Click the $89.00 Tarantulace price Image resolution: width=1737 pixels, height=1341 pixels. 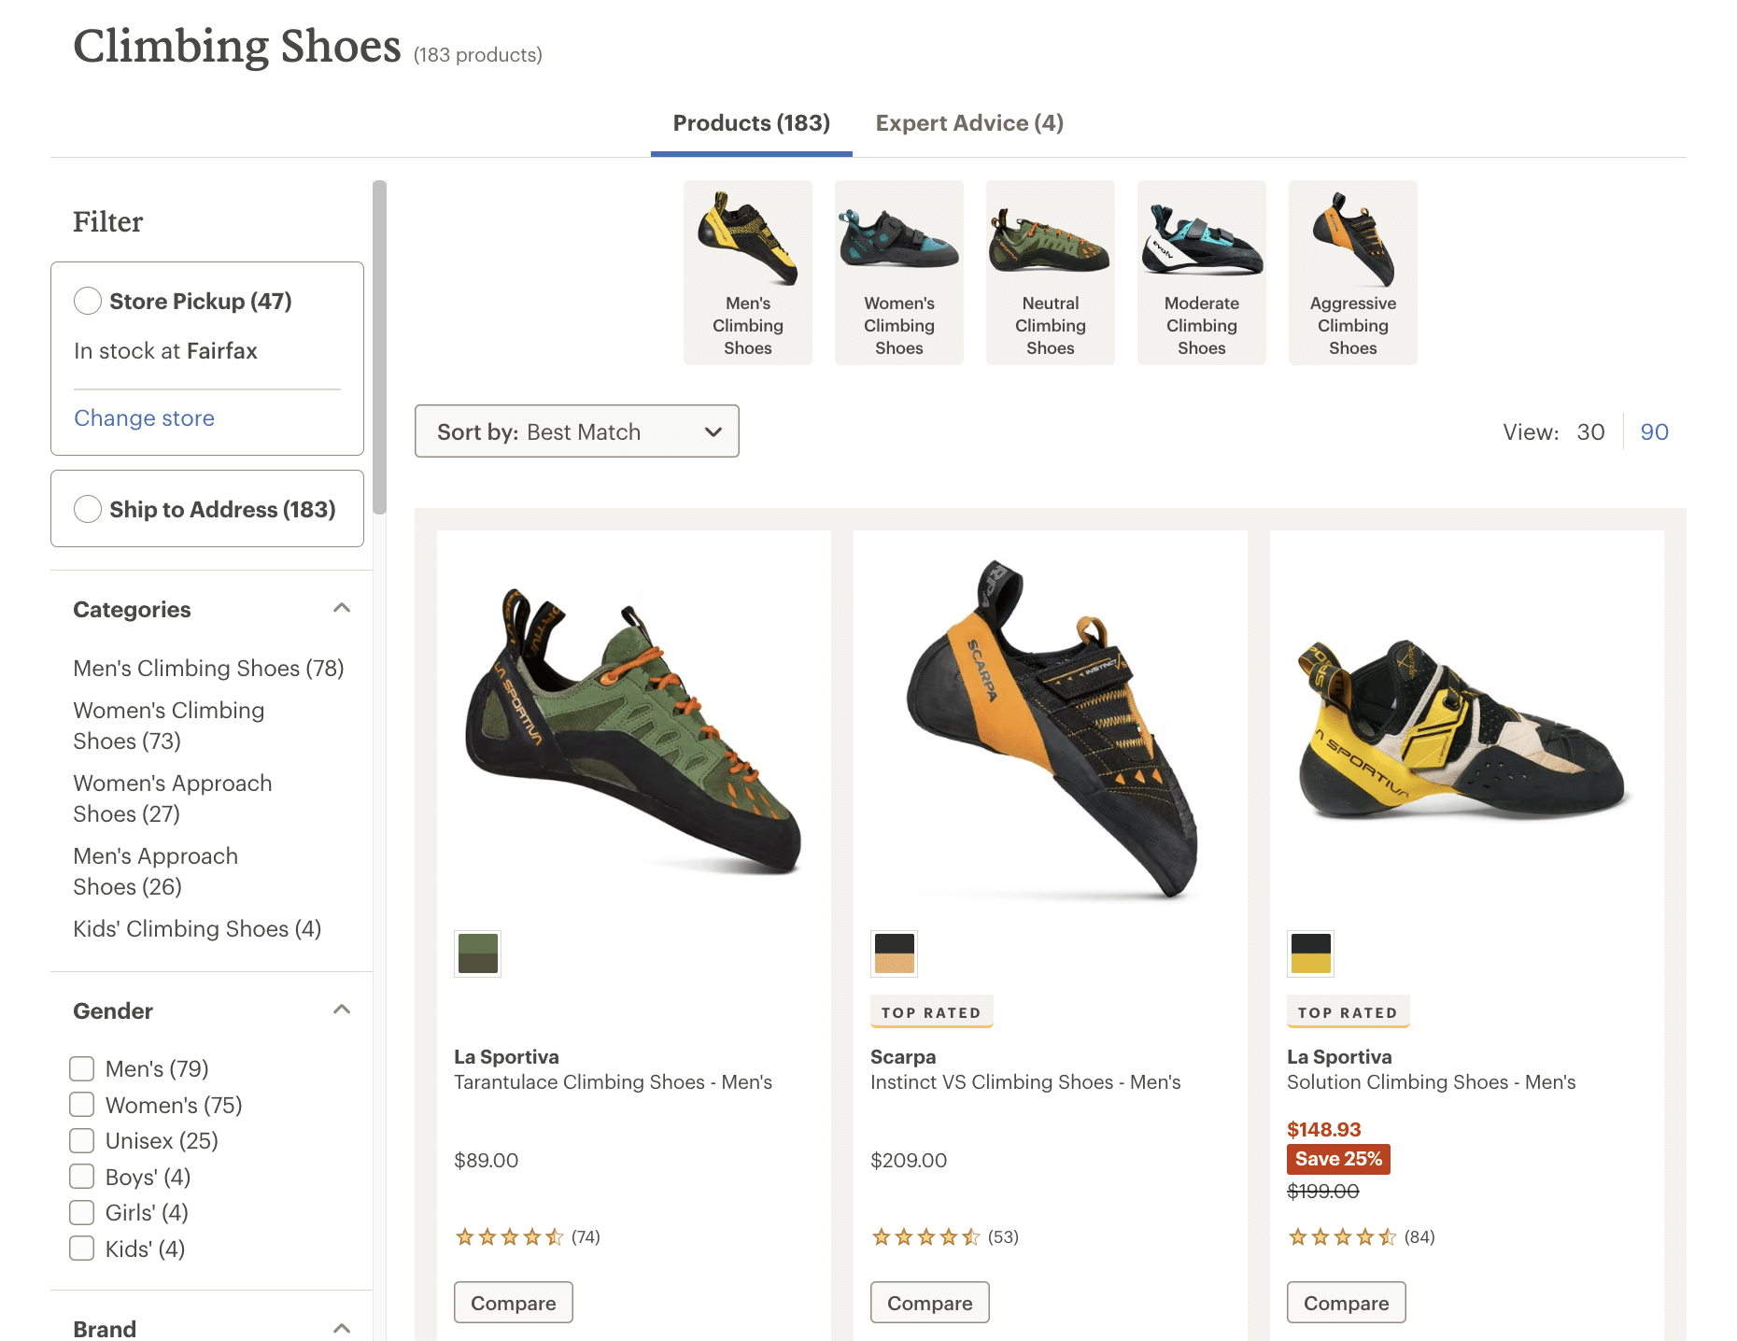[486, 1161]
